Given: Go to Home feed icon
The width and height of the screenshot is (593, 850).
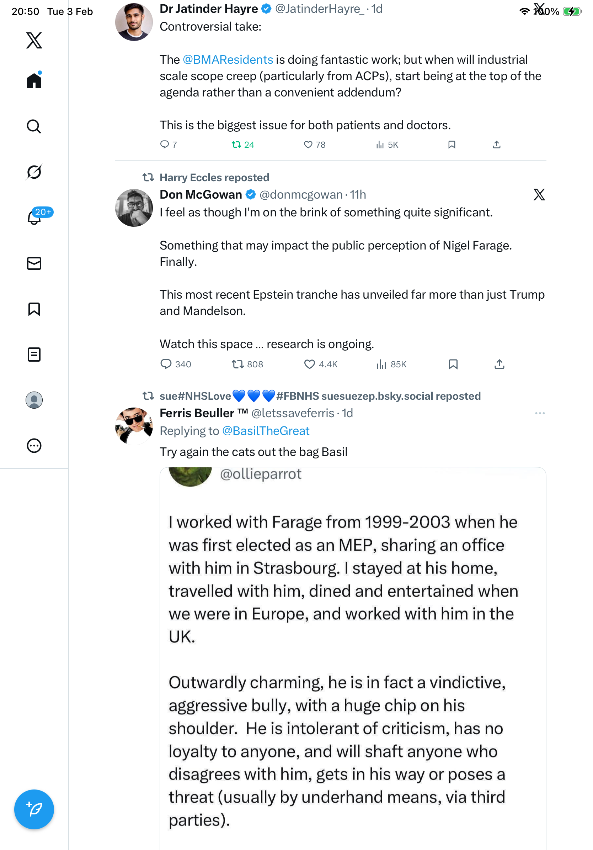Looking at the screenshot, I should (34, 80).
